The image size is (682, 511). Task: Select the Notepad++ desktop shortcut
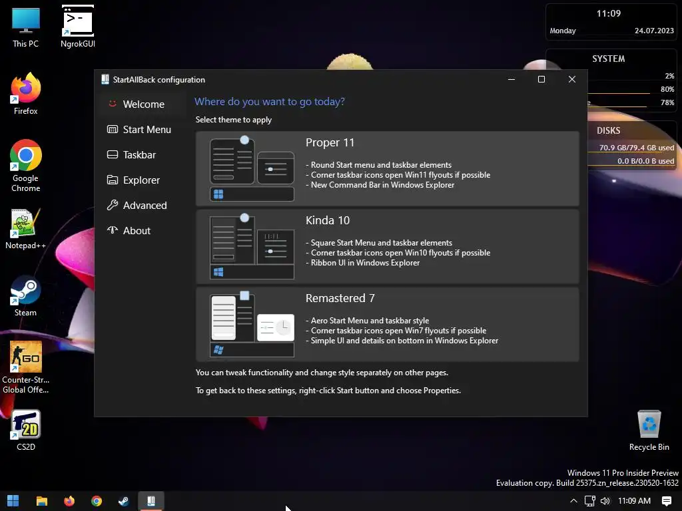[x=26, y=229]
